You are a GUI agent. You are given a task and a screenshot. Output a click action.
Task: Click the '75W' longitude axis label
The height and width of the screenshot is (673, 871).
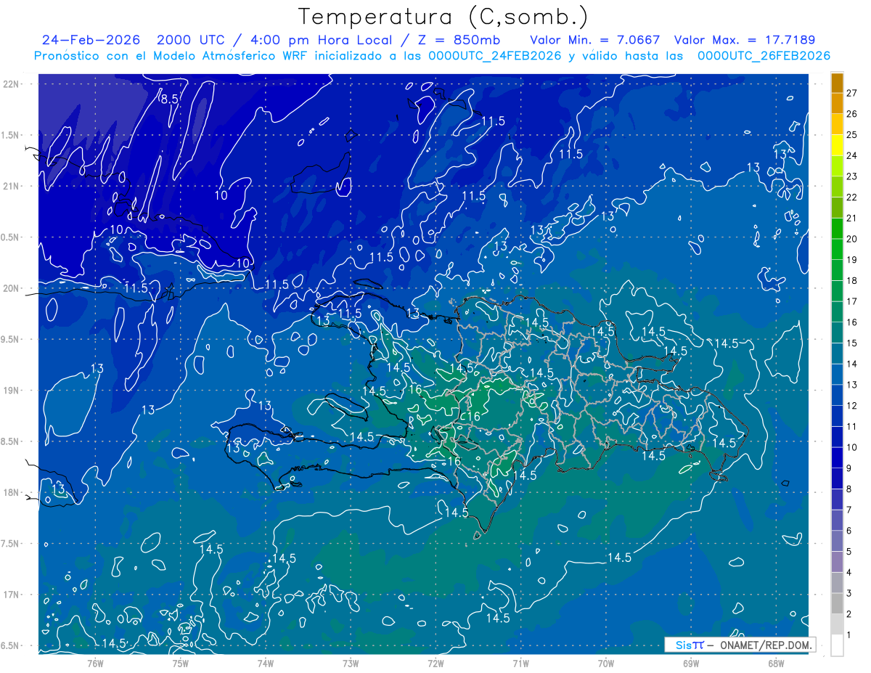pos(180,663)
